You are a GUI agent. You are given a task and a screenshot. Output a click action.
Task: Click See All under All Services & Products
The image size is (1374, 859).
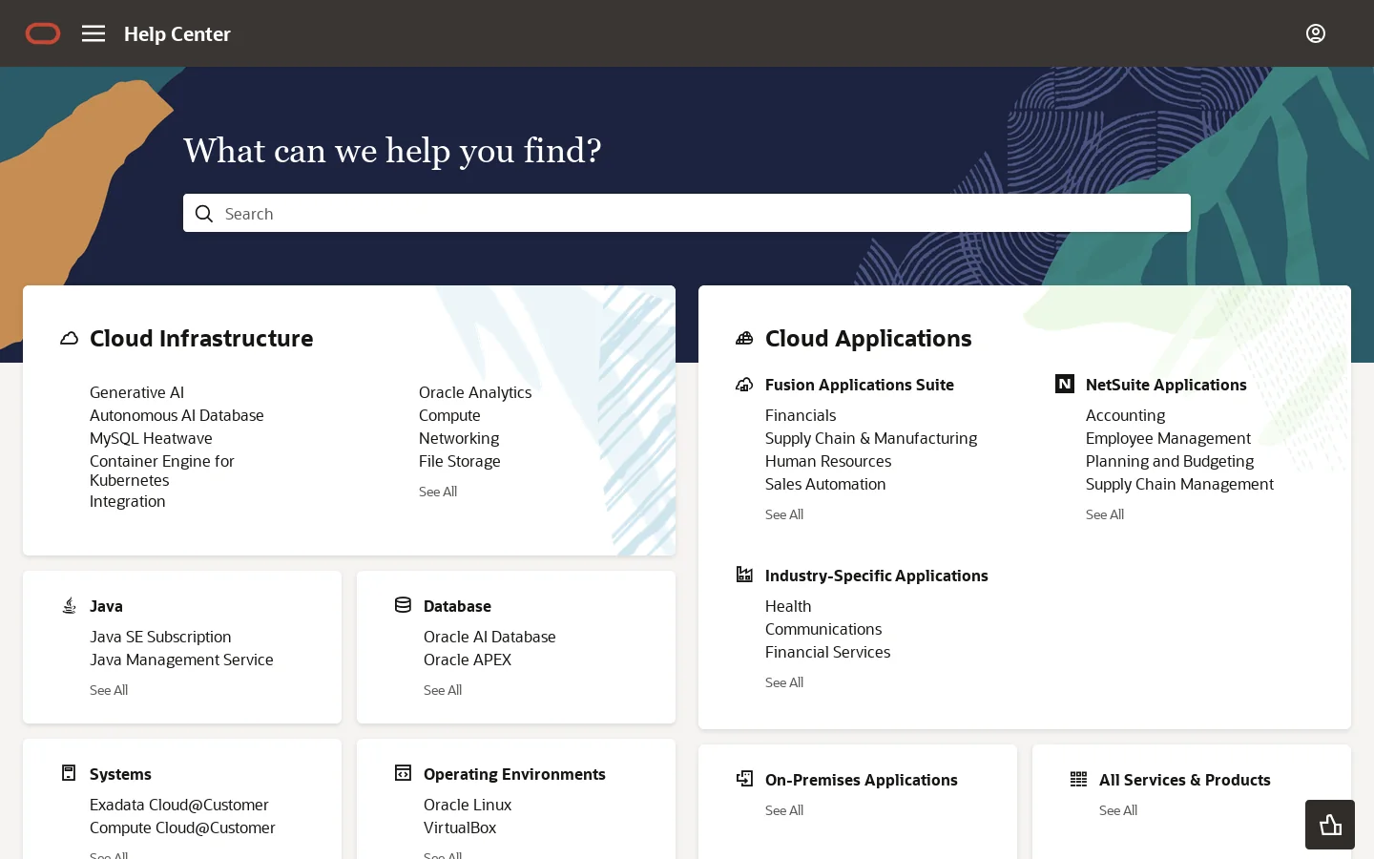tap(1118, 810)
